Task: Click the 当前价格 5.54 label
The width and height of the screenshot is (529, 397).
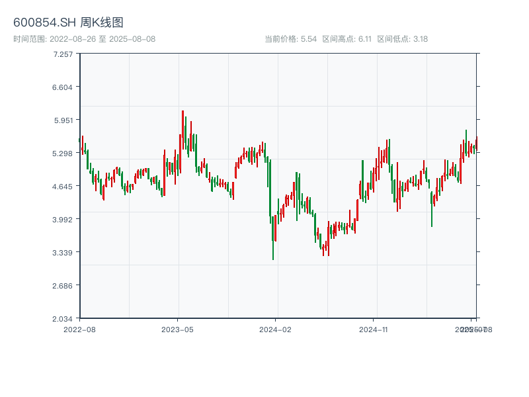Action: click(x=290, y=39)
